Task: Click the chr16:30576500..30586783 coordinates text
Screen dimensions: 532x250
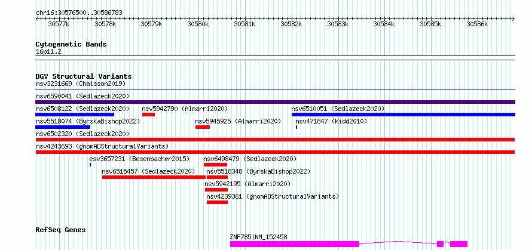Action: (79, 13)
